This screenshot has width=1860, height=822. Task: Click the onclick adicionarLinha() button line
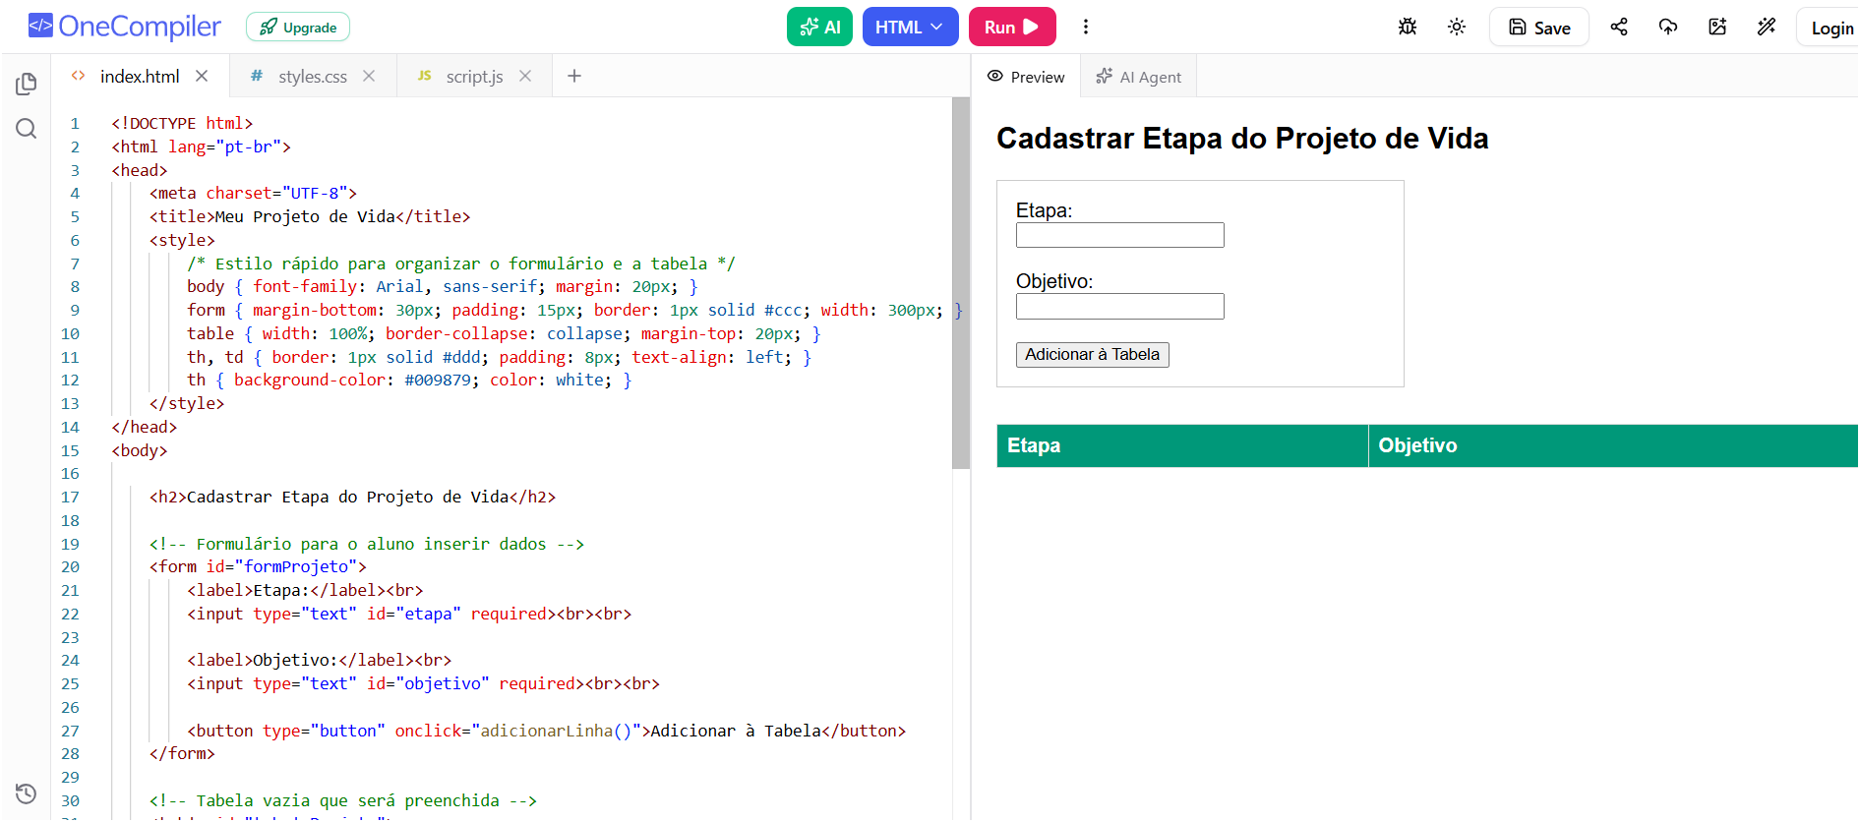[546, 732]
